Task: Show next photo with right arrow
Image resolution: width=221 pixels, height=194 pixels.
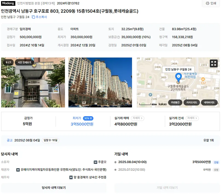Action: 126,82
